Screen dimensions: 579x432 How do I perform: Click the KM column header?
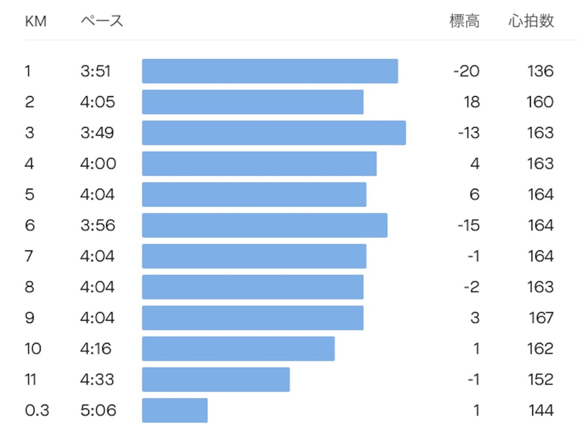click(36, 21)
